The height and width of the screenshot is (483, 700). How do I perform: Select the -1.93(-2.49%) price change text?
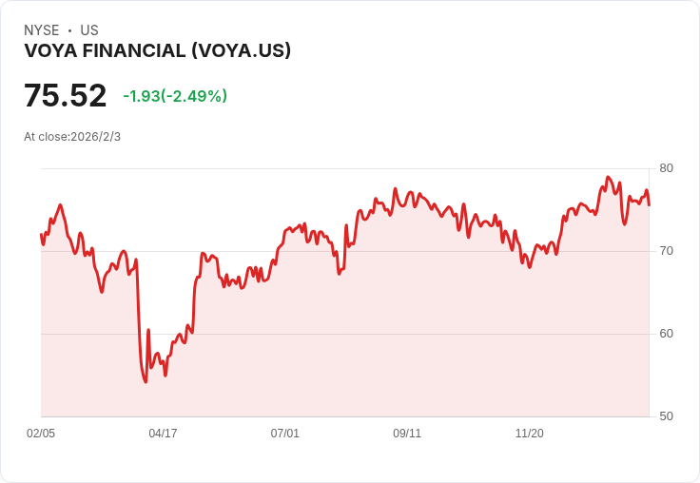(x=175, y=96)
